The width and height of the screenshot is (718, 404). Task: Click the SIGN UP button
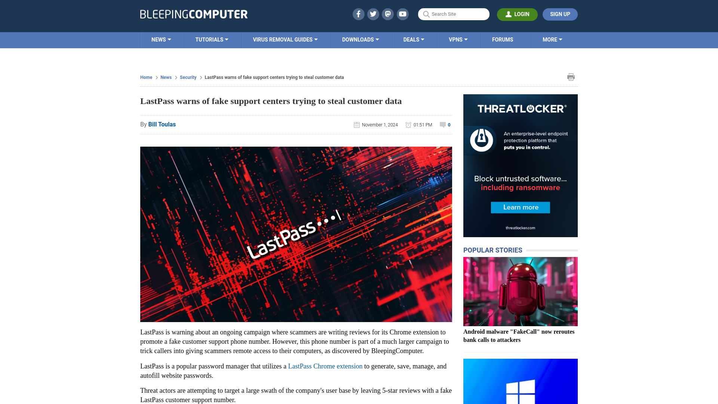pyautogui.click(x=560, y=14)
